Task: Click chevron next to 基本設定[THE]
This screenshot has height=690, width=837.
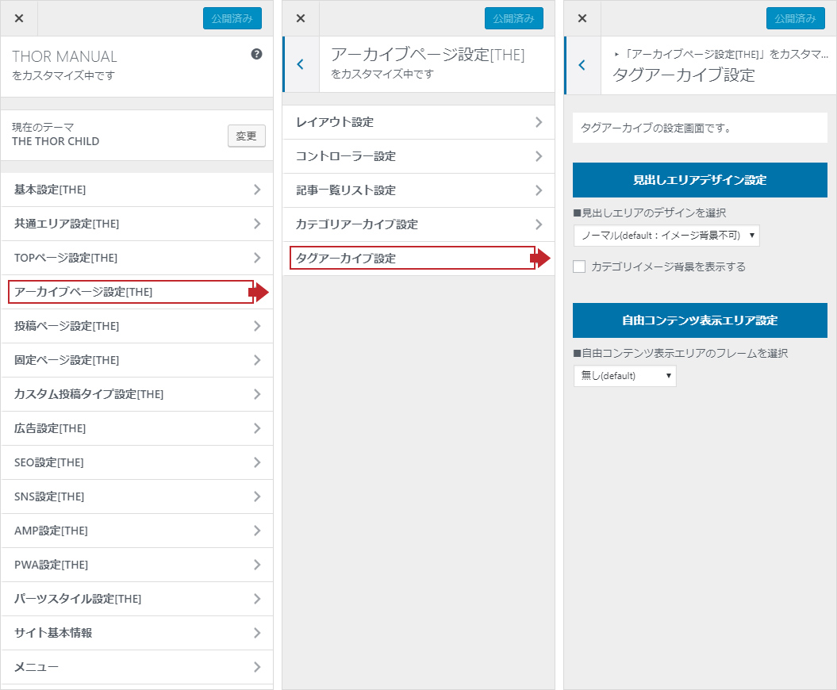Action: pyautogui.click(x=256, y=190)
